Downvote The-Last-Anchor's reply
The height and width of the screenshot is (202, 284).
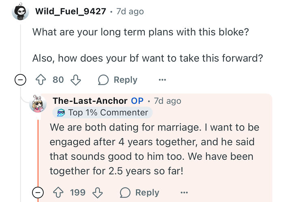click(96, 192)
